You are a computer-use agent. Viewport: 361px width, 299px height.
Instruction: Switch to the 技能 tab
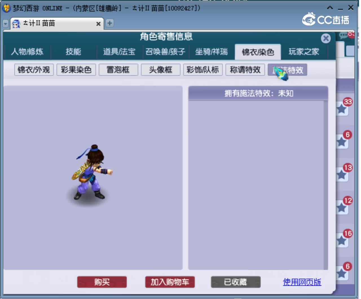coord(73,52)
